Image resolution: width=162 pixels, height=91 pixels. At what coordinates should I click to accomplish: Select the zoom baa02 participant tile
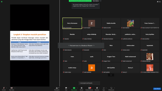click(92, 23)
